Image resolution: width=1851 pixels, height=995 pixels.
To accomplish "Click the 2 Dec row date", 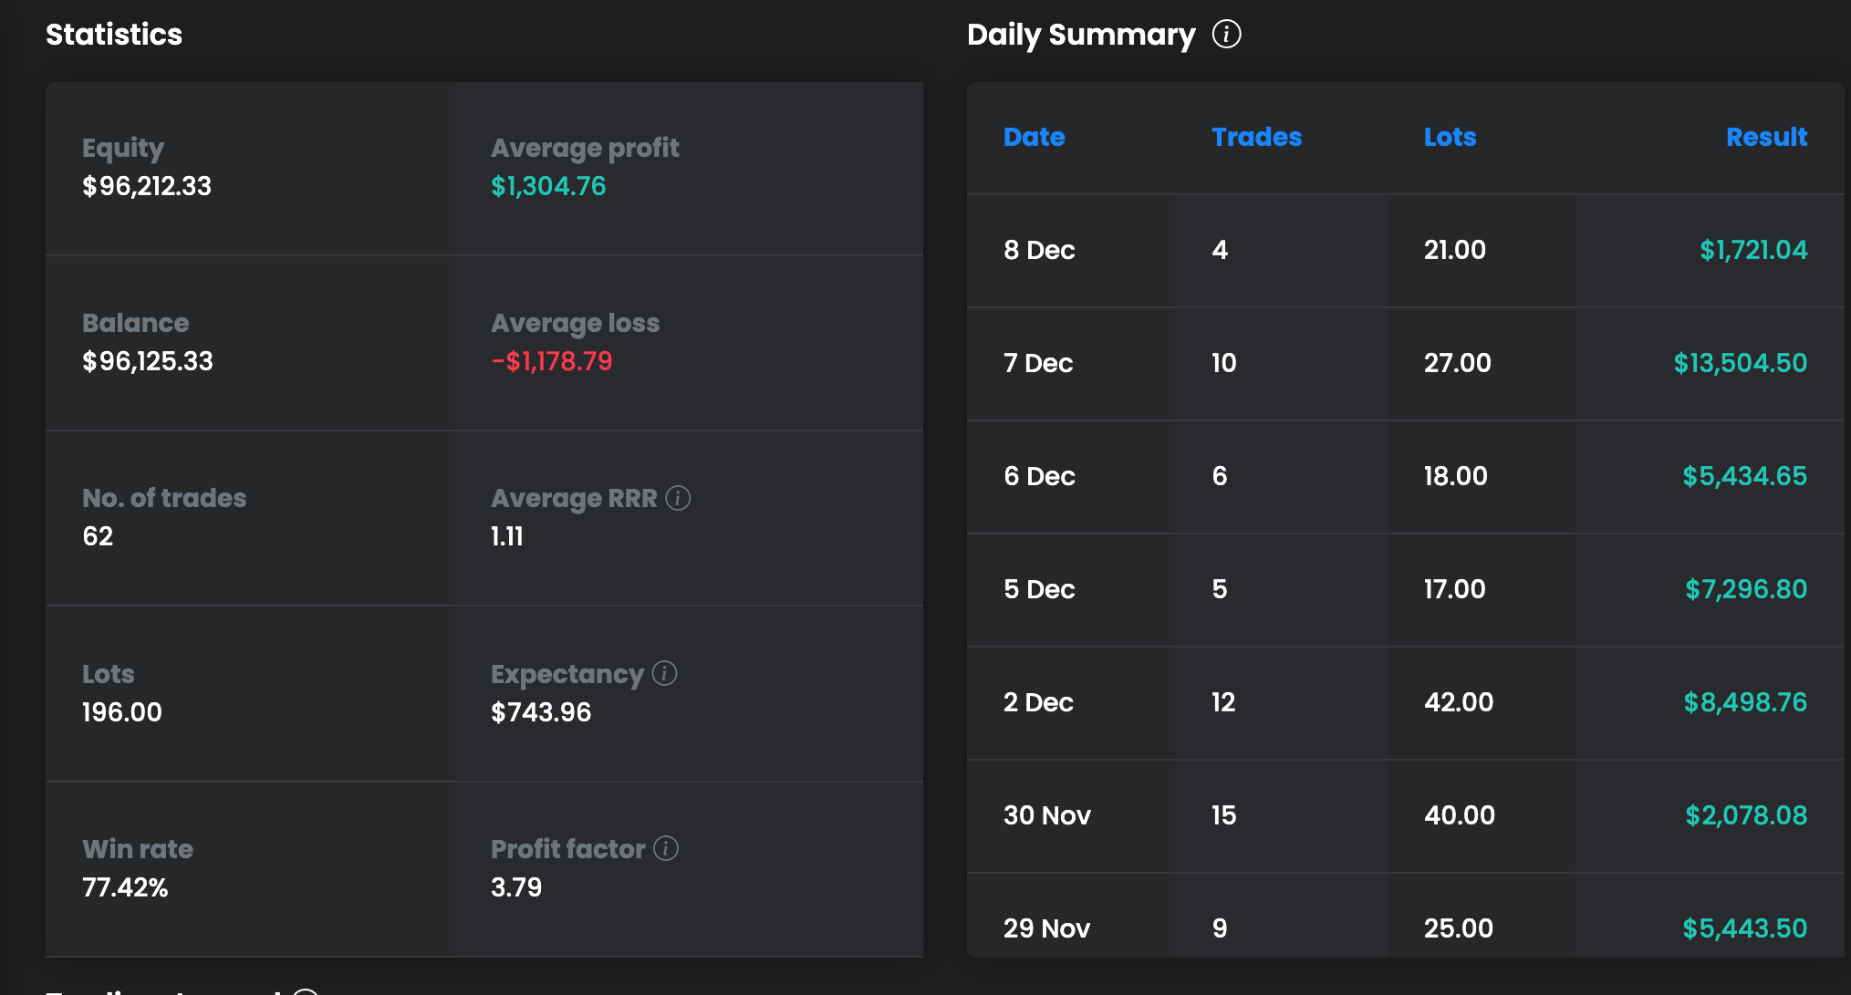I will (x=1038, y=702).
